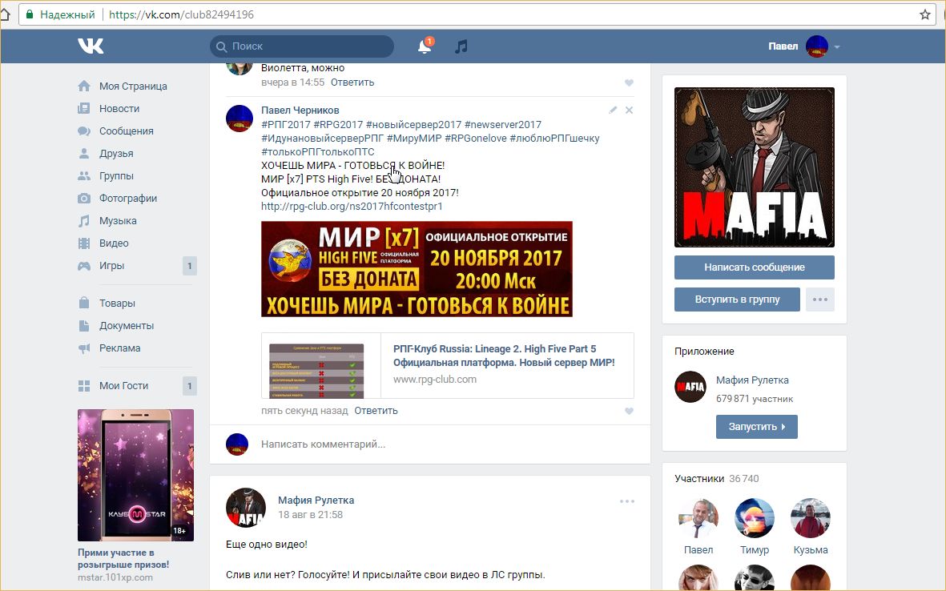Open the МИР x7 banner image
This screenshot has height=591, width=946.
click(x=417, y=269)
